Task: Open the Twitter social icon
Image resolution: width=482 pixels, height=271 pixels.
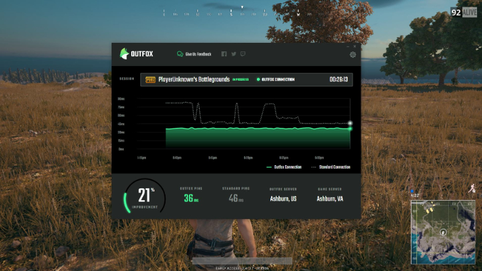Action: pos(233,54)
